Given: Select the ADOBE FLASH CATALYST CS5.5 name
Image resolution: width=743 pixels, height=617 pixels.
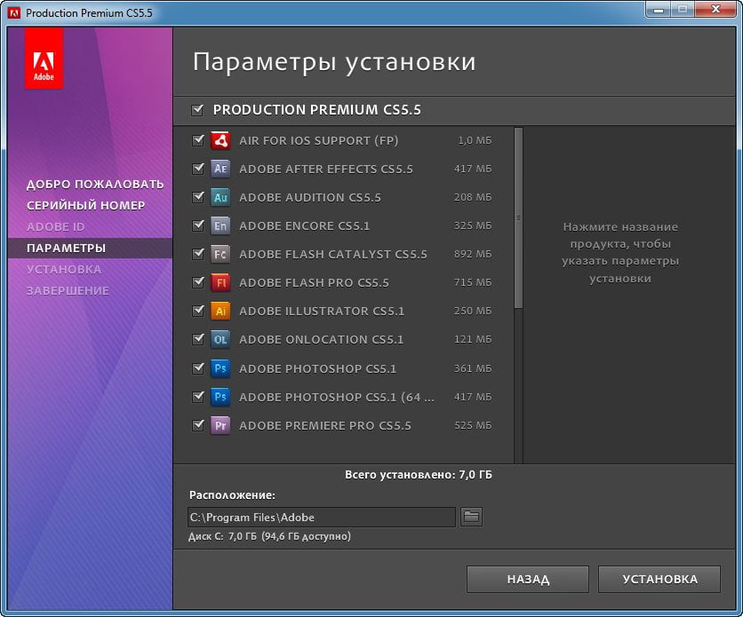Looking at the screenshot, I should (x=333, y=254).
